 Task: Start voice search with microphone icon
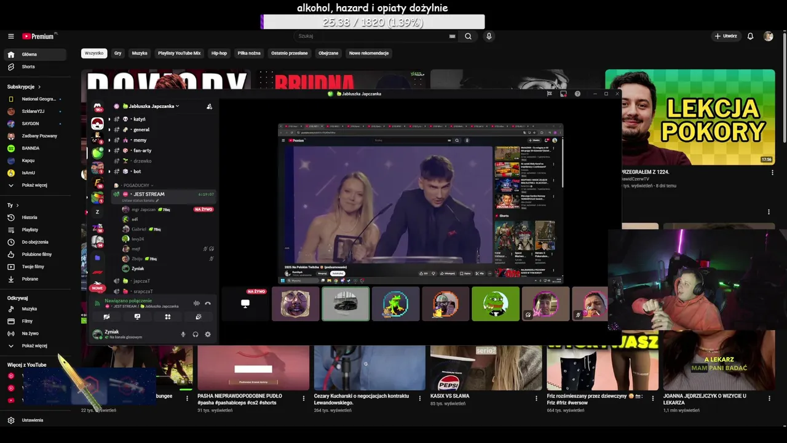(489, 36)
